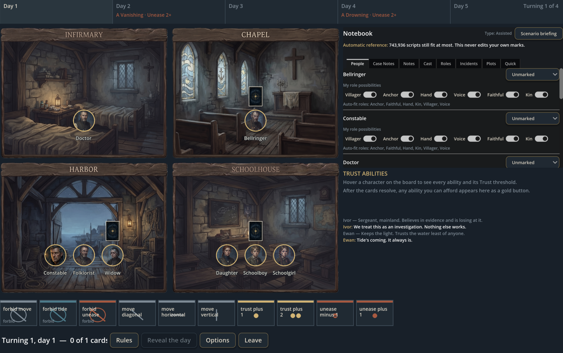
Task: Open the Scenario briefing
Action: [539, 34]
